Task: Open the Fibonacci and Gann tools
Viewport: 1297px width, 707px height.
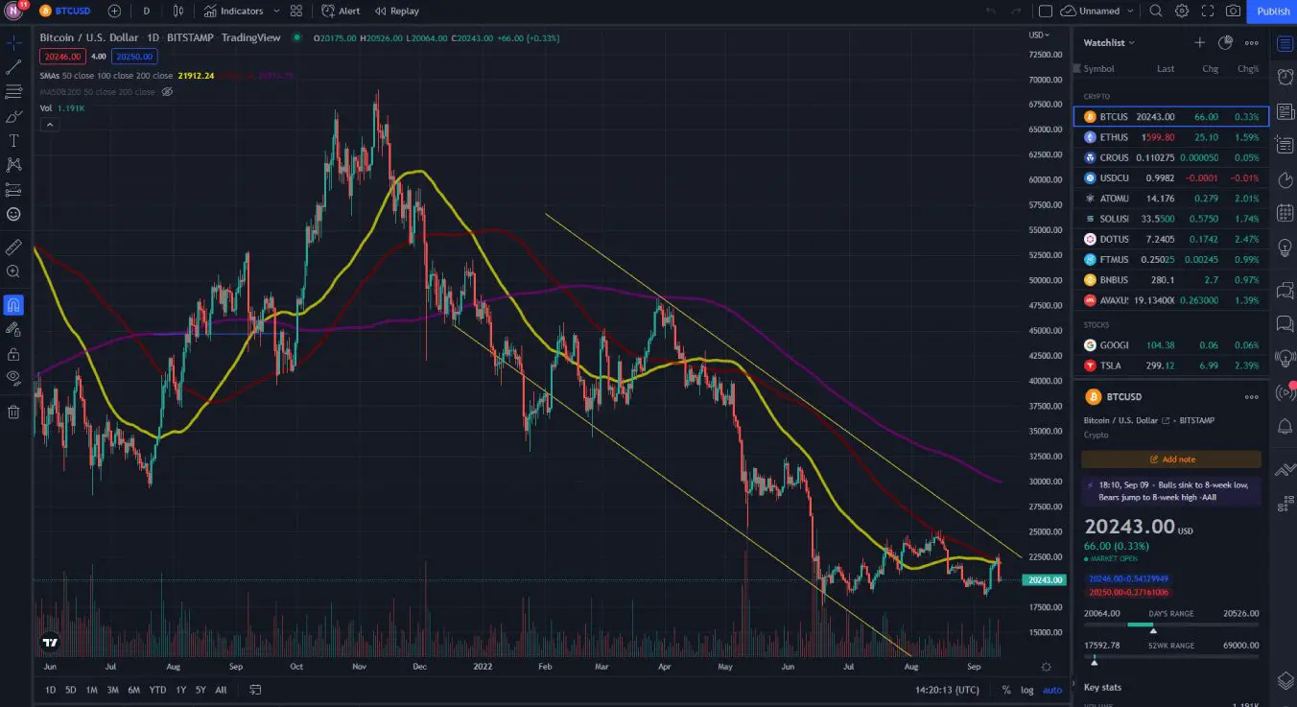Action: point(13,91)
